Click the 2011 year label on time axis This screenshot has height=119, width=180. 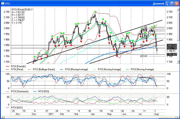tap(51, 114)
